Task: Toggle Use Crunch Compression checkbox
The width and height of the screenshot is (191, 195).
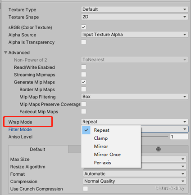Action: coord(86,189)
